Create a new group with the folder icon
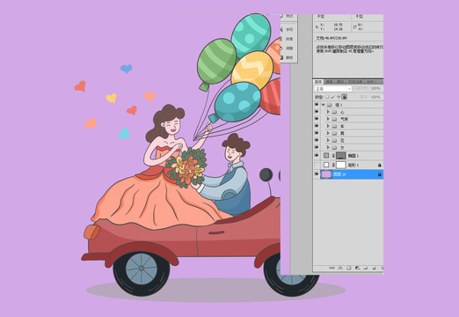This screenshot has width=459, height=317. pyautogui.click(x=366, y=268)
